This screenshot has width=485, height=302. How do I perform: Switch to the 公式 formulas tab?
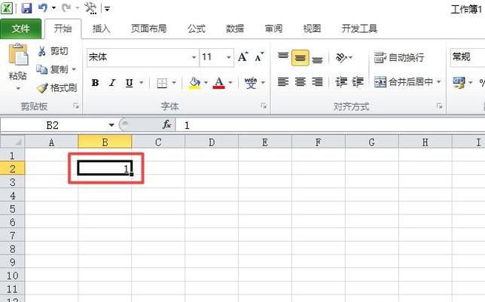tap(197, 29)
